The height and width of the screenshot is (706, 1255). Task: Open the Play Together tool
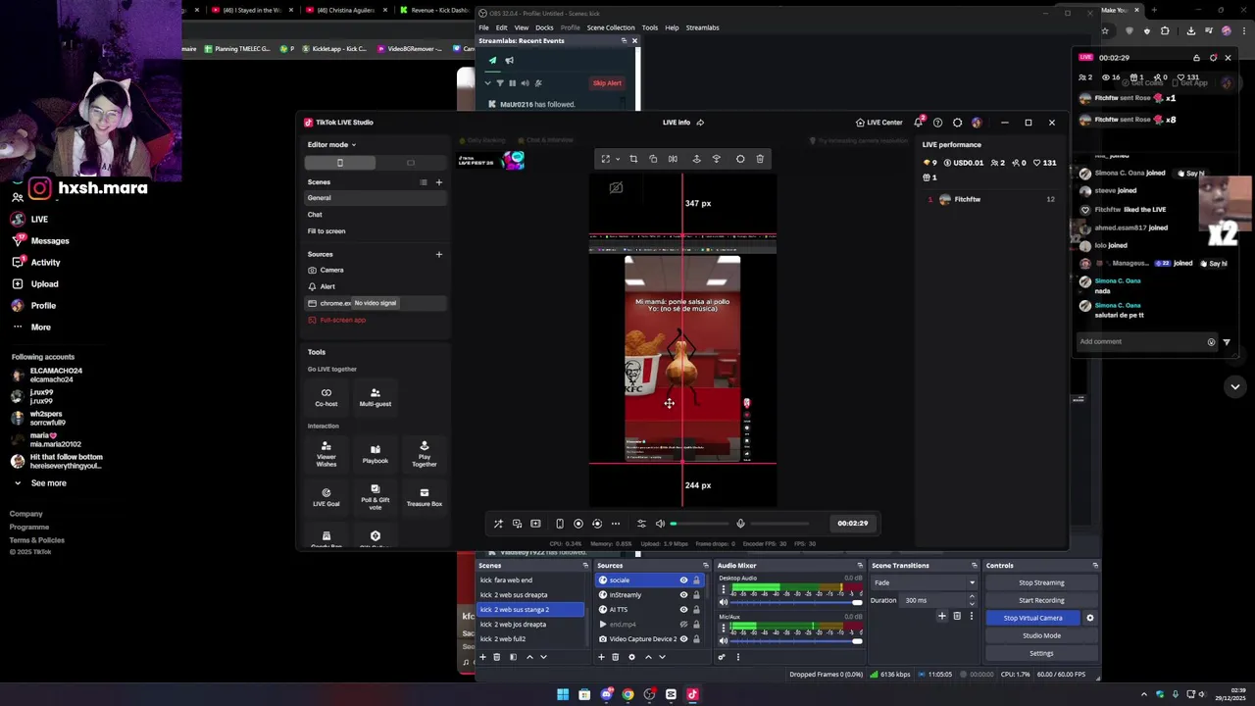click(424, 453)
